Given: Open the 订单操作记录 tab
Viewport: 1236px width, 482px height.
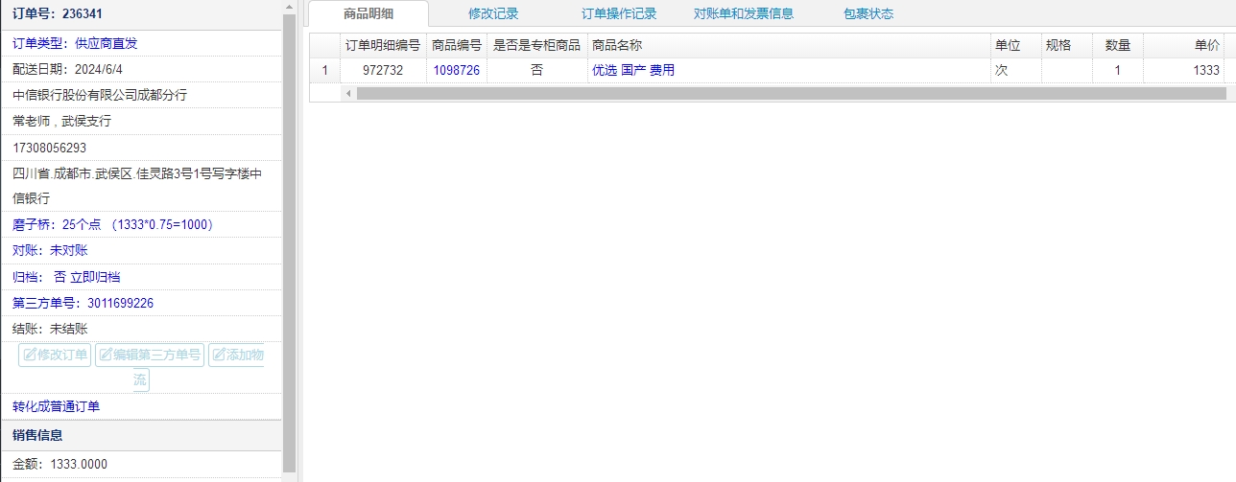Looking at the screenshot, I should [619, 13].
